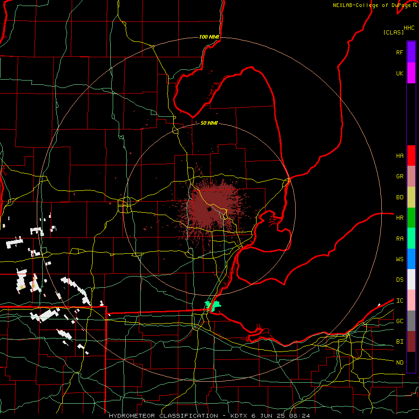Click the 100 NMI range ring label
Image resolution: width=419 pixels, height=419 pixels.
point(209,37)
